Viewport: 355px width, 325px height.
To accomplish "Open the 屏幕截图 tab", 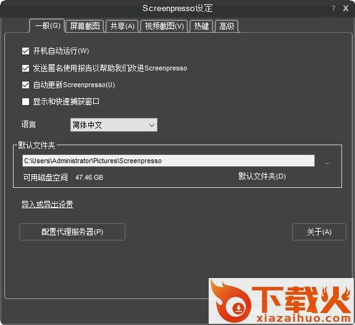I will 85,26.
